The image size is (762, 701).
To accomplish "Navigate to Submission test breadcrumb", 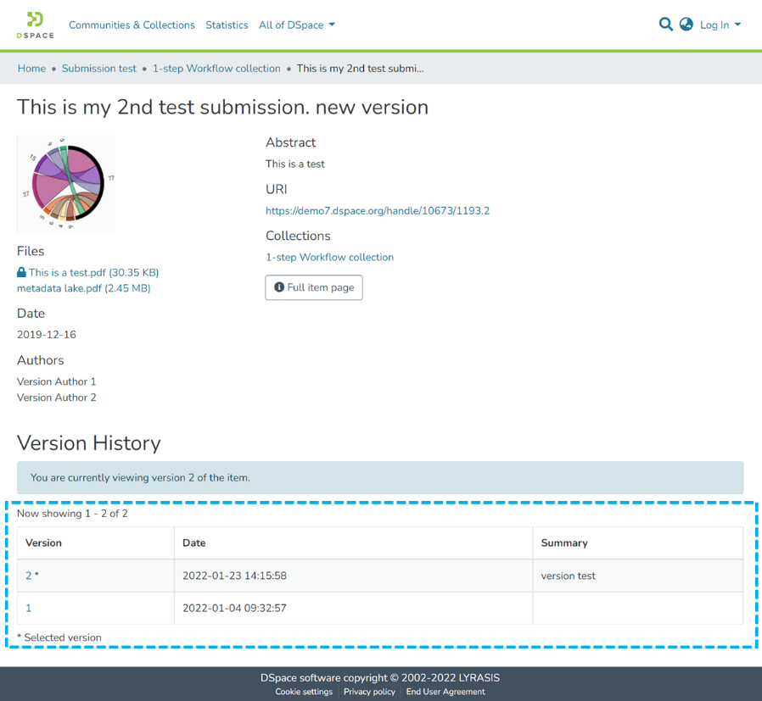I will click(98, 69).
